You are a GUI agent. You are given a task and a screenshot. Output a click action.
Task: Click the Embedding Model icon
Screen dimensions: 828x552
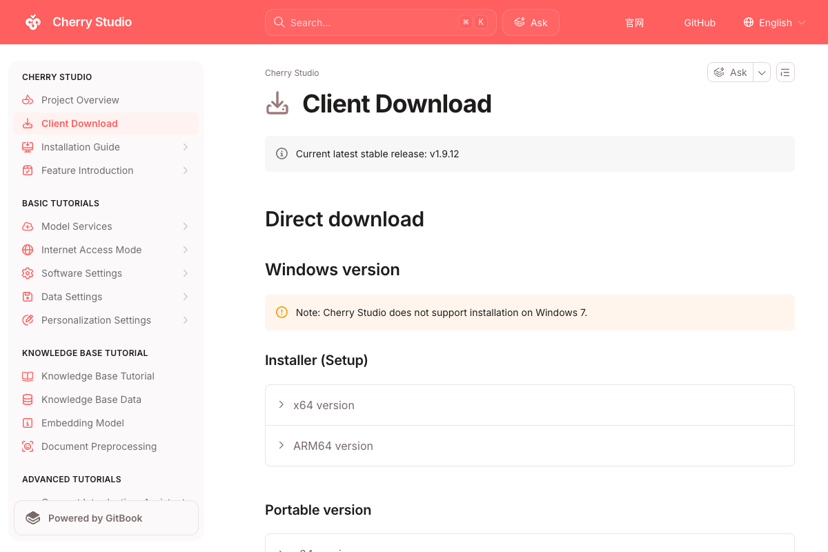[x=28, y=423]
